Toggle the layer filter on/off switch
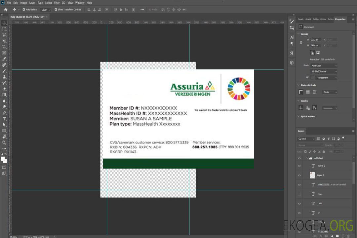This screenshot has height=238, width=357. point(343,138)
